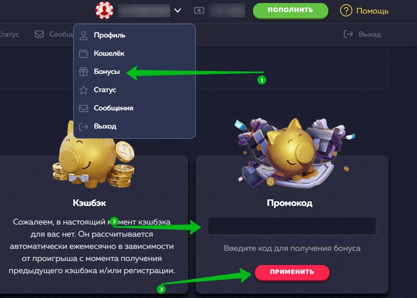417x298 pixels.
Task: Click the envelope icon in the navigation bar
Action: point(40,34)
